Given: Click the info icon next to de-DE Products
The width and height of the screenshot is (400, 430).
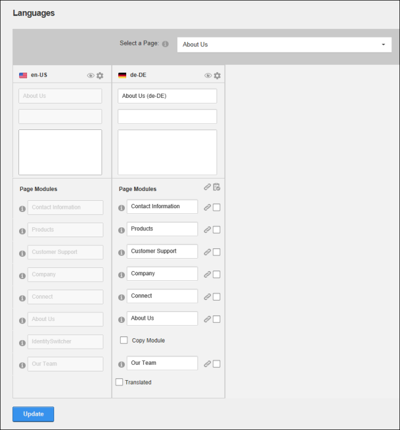Looking at the screenshot, I should 121,230.
